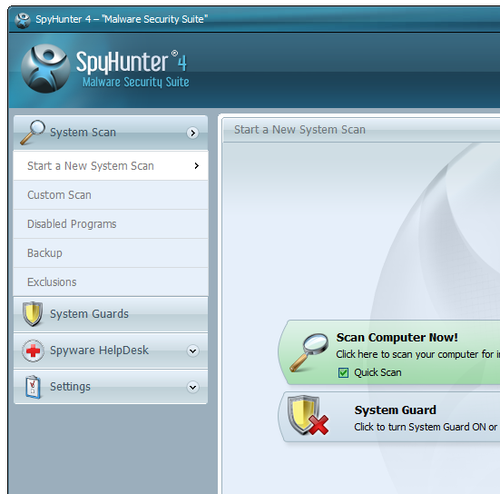Expand Settings with its down chevron
500x494 pixels.
[x=192, y=387]
